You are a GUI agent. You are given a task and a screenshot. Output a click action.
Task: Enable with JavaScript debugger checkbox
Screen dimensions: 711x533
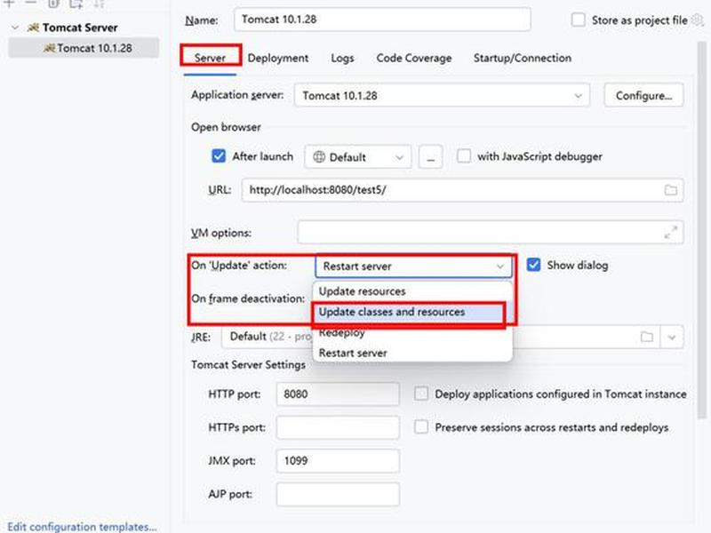point(463,156)
